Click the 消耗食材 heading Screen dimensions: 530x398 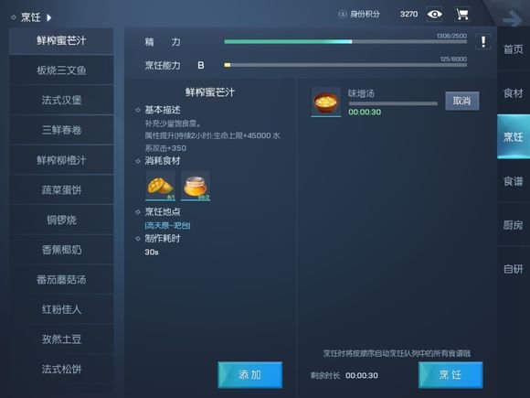[x=163, y=161]
